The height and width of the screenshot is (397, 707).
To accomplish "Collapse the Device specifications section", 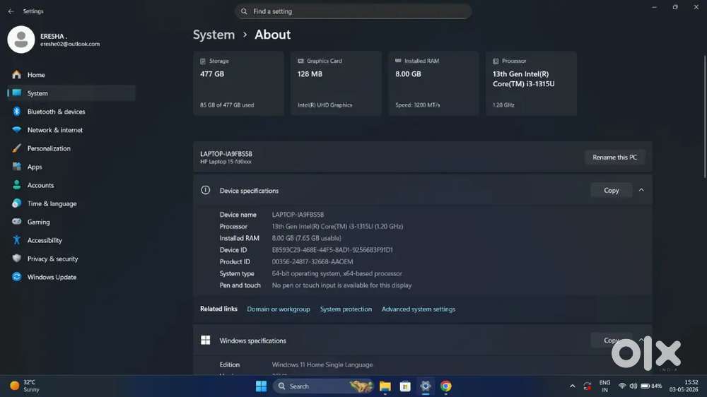I will point(641,190).
